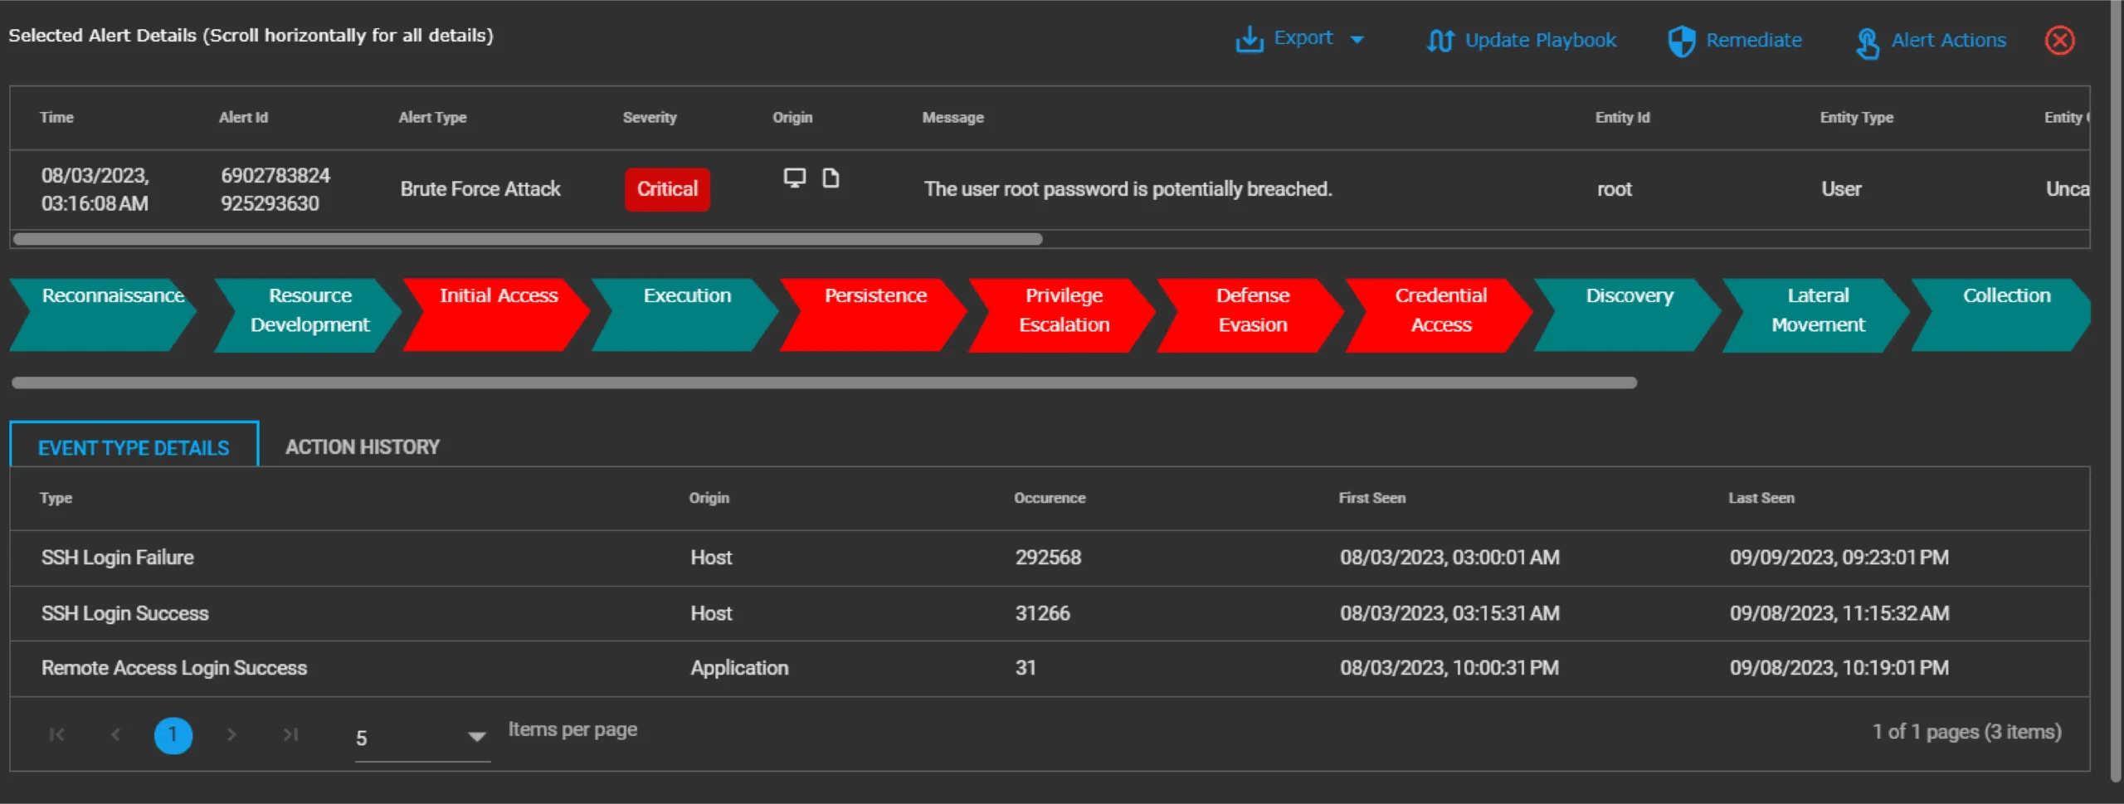Viewport: 2124px width, 804px height.
Task: Click the Alert Type column header
Action: click(432, 117)
